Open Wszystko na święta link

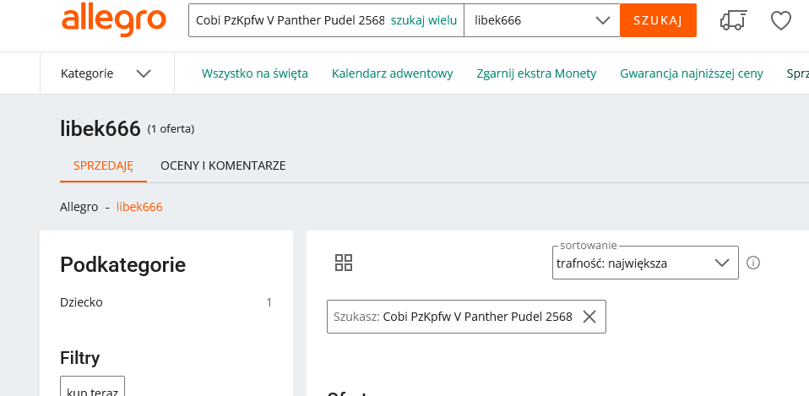pos(254,73)
